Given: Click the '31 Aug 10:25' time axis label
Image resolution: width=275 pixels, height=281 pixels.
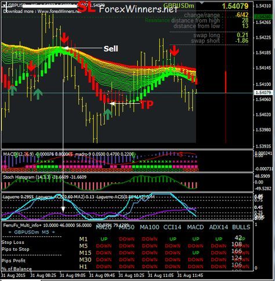Looking at the screenshot, I should click(131, 276).
